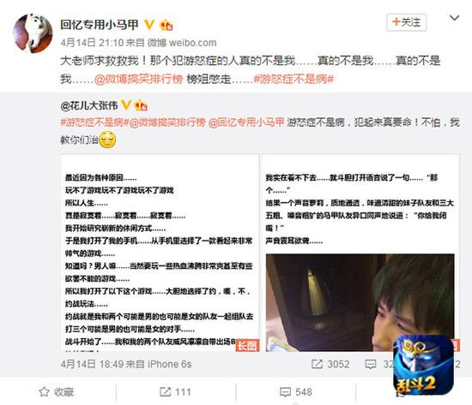Click the original post comment bubble icon
This screenshot has width=472, height=405.
(370, 365)
